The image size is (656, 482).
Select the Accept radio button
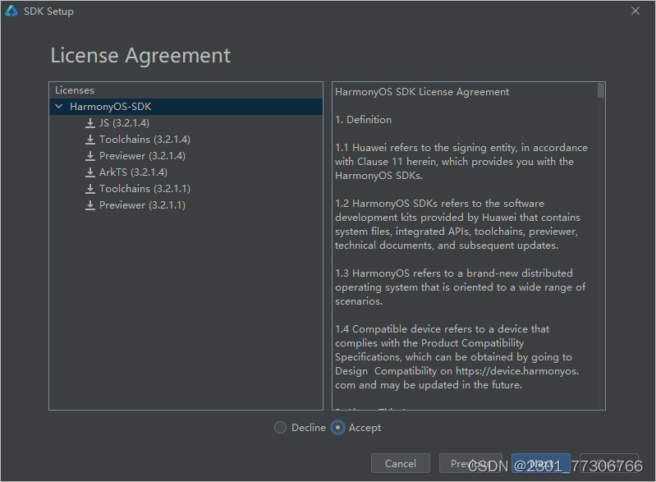click(337, 428)
